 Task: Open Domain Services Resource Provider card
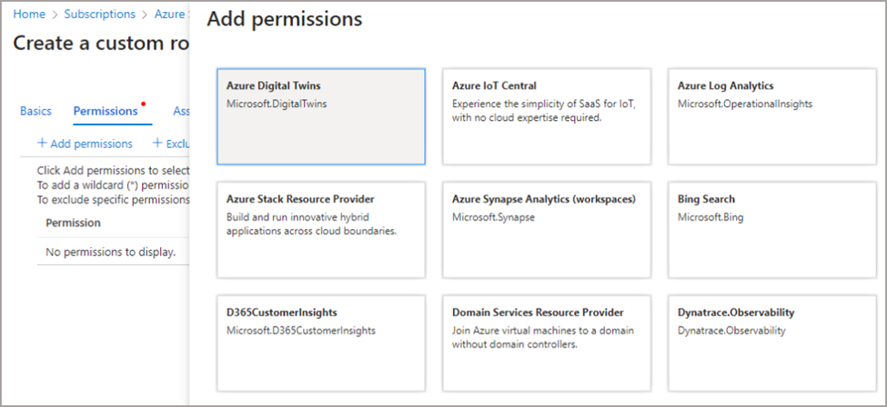547,343
